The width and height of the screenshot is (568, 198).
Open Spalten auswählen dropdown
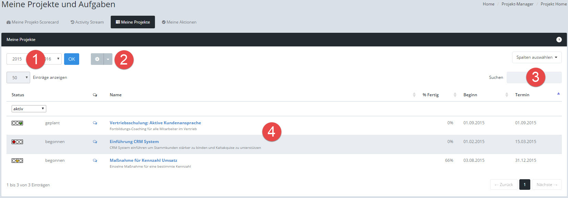536,57
